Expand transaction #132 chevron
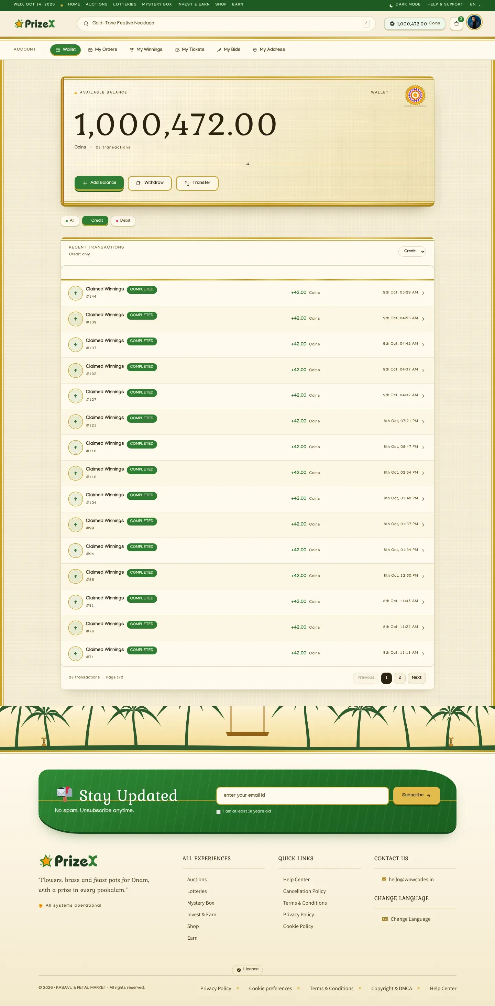Screen dimensions: 495x1006 pyautogui.click(x=423, y=370)
